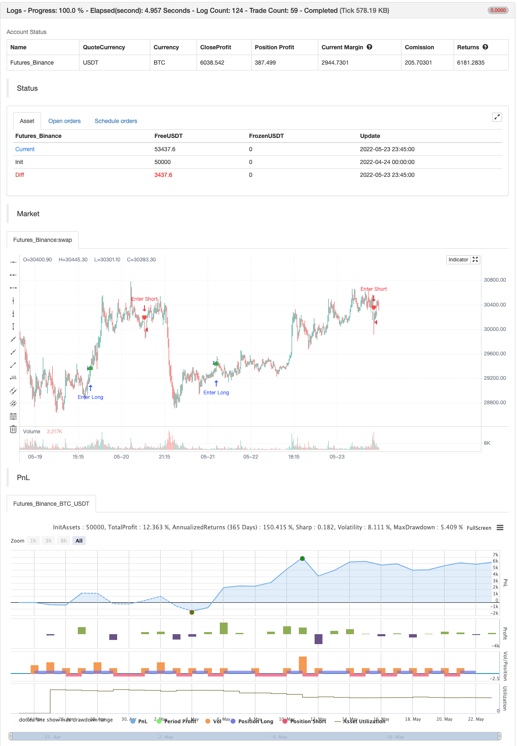Switch to the Schedule orders tab
517x746 pixels.
pos(116,121)
